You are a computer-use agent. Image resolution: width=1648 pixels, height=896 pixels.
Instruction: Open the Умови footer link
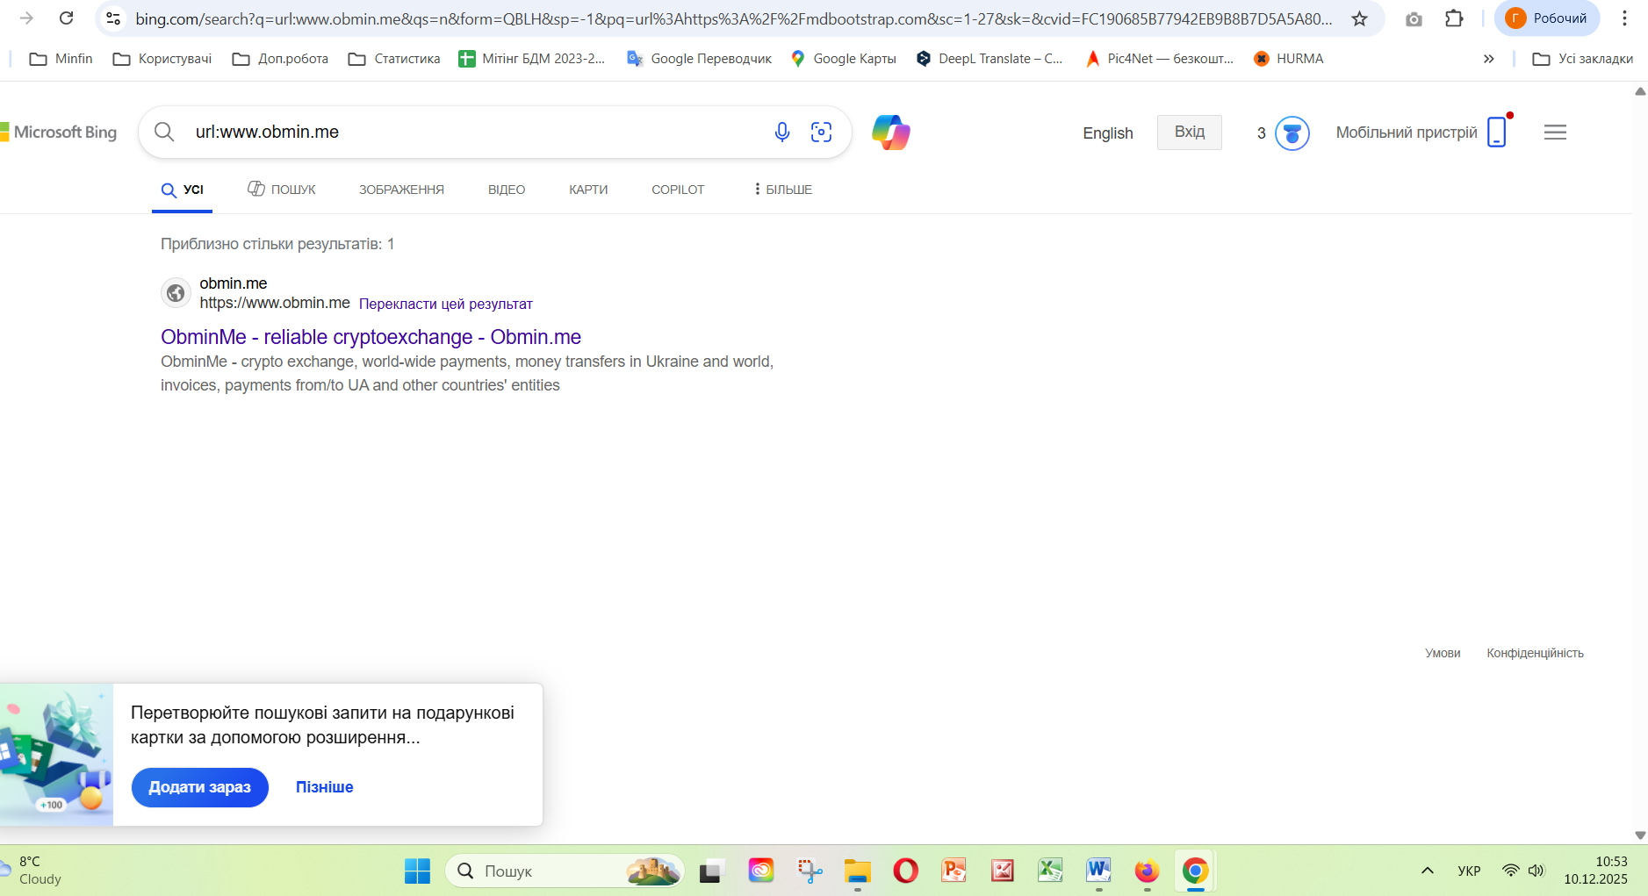click(x=1443, y=653)
